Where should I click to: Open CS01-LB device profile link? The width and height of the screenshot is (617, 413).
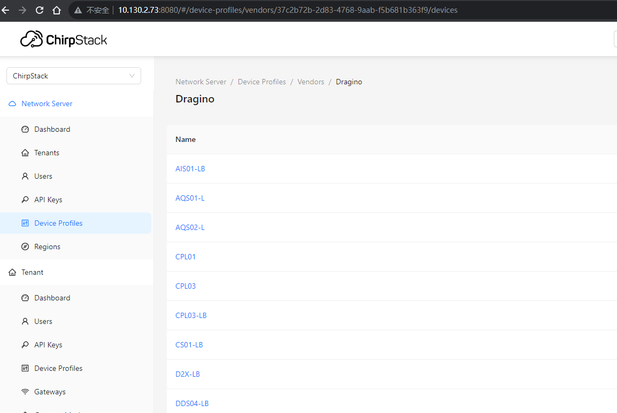(189, 345)
